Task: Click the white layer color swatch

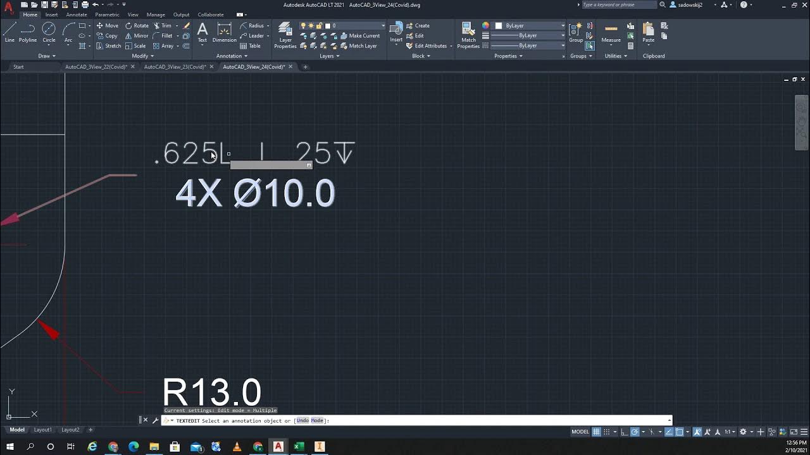Action: [x=328, y=26]
